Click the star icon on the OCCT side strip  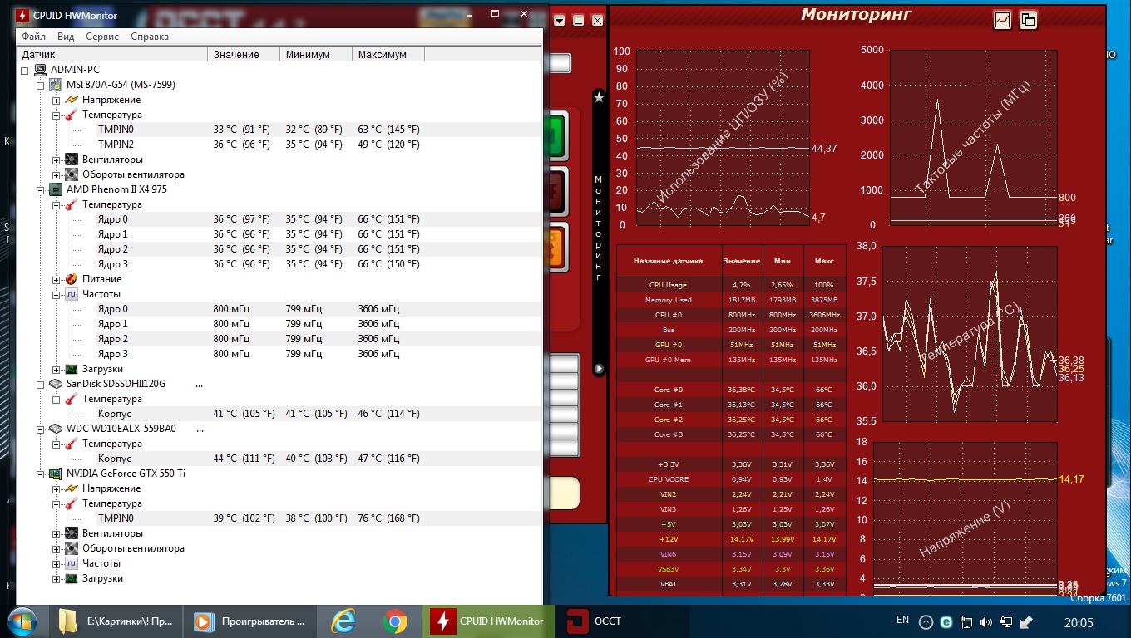click(x=599, y=97)
